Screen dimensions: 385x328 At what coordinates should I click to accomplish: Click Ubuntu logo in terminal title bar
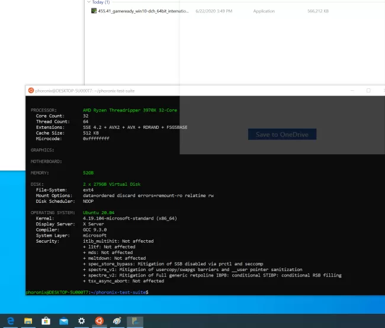coord(31,91)
